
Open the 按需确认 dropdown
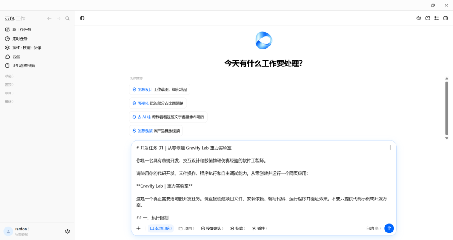point(212,228)
